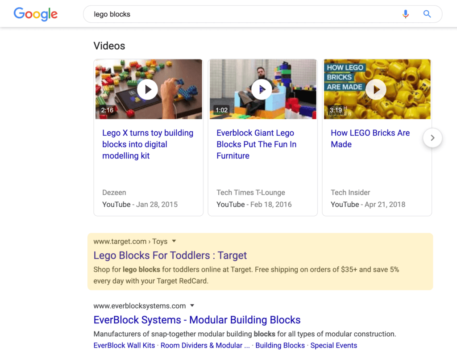Click the EverBlock snippet about snap-together blocks
The height and width of the screenshot is (364, 457).
point(245,334)
